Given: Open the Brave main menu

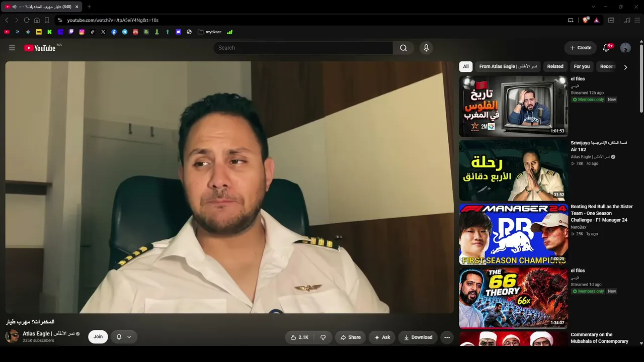Looking at the screenshot, I should 637,20.
